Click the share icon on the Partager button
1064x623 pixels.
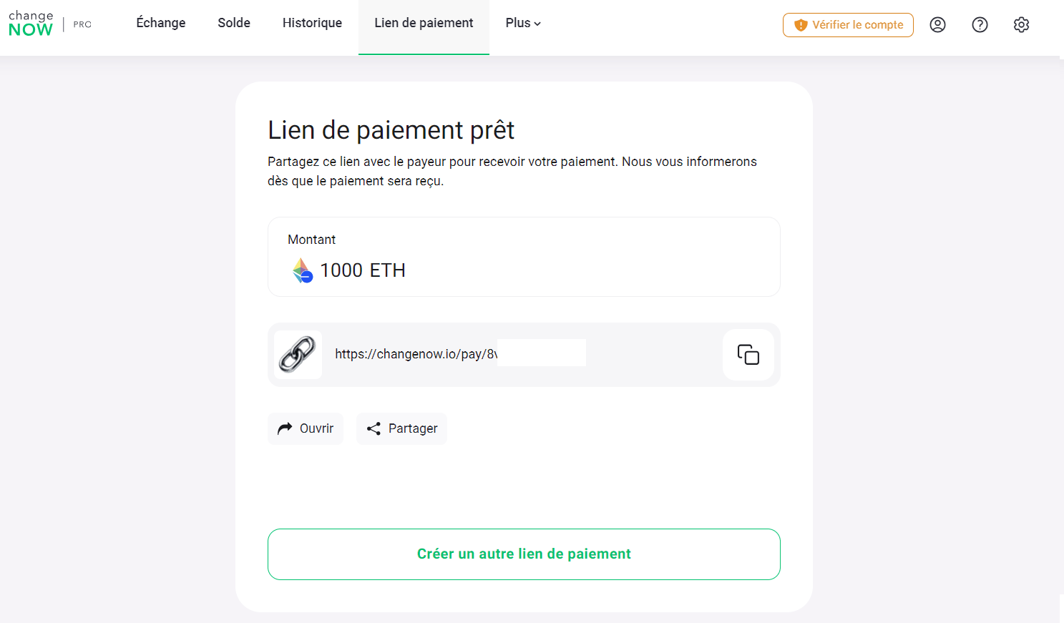(x=374, y=428)
